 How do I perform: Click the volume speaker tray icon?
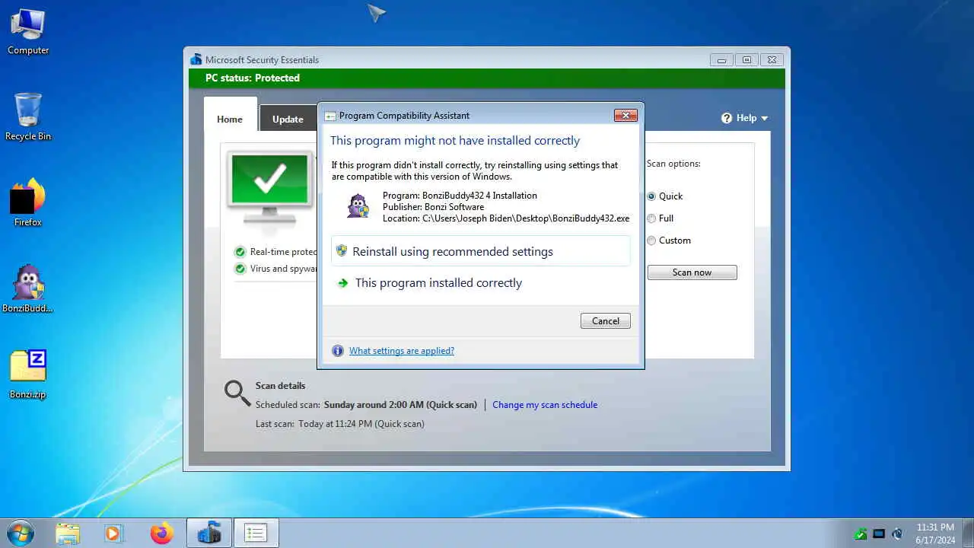[x=897, y=534]
